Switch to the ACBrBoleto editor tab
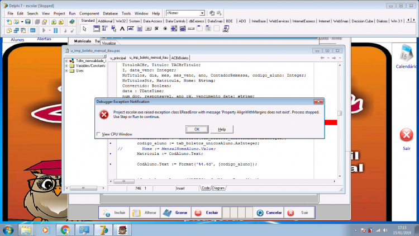The height and width of the screenshot is (236, 419). click(x=180, y=58)
